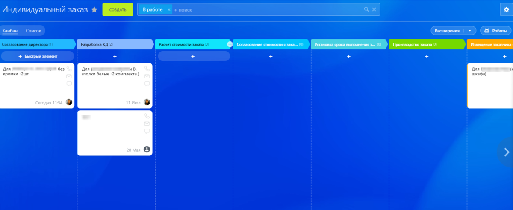Click the '11 Июл' date text
The height and width of the screenshot is (210, 513).
coord(133,103)
